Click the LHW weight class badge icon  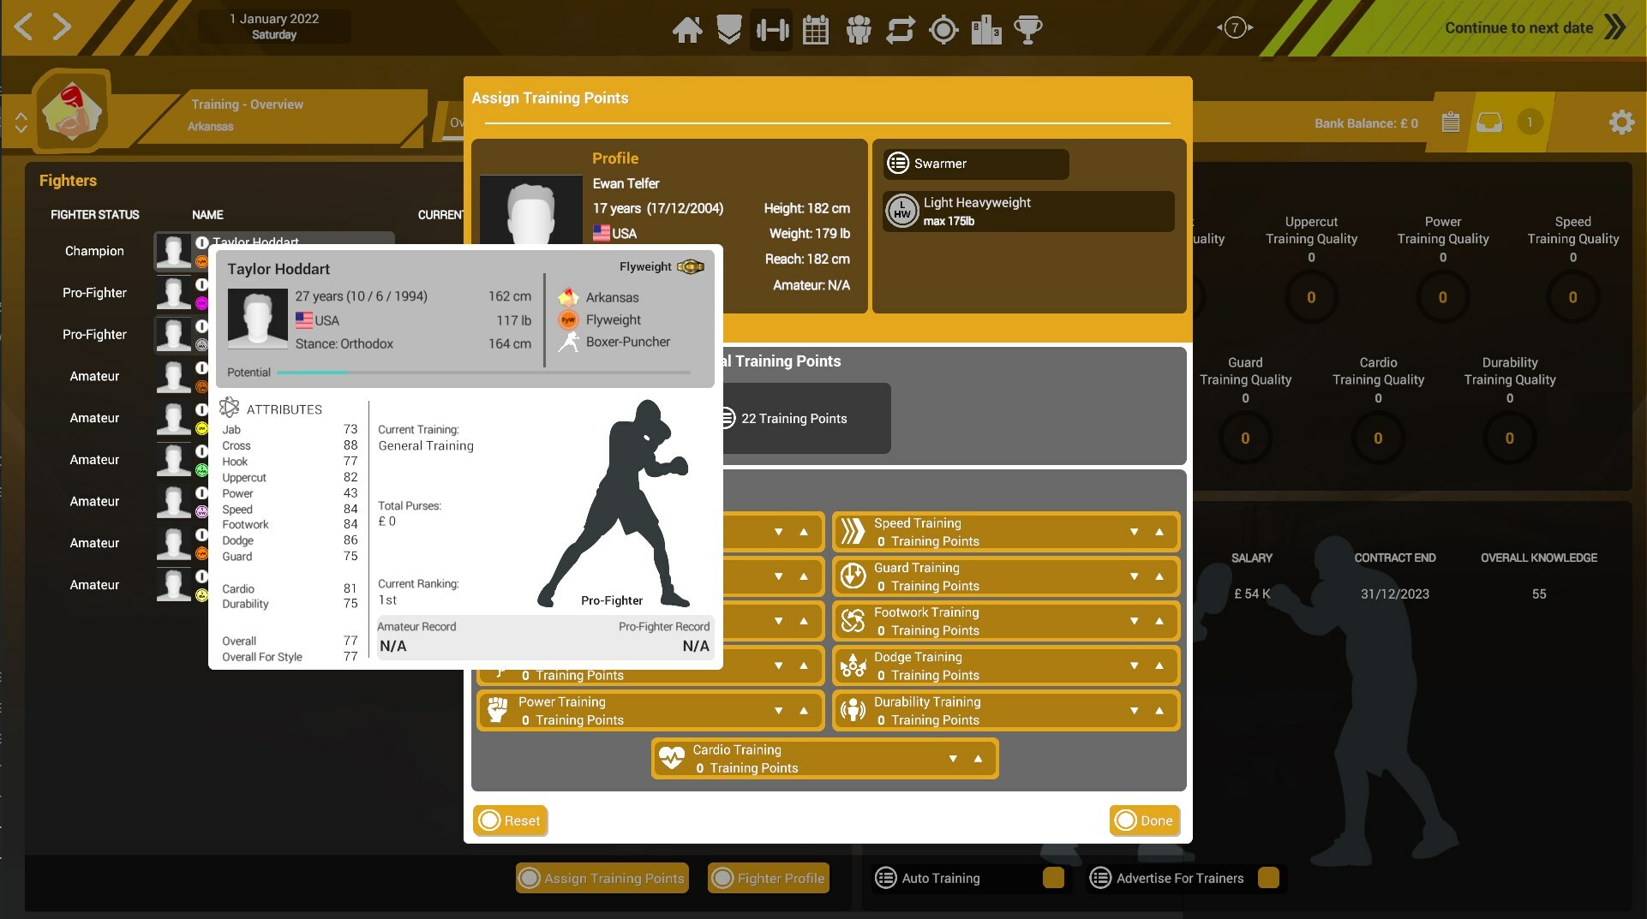coord(902,211)
